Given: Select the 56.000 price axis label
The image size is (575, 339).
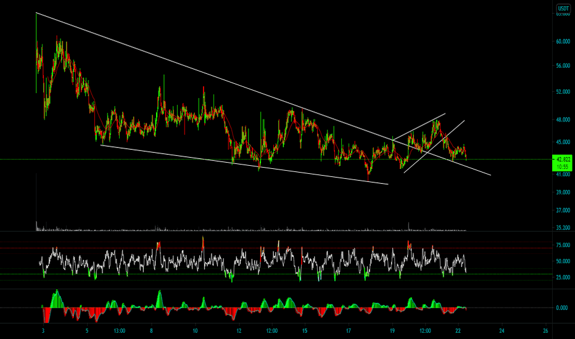Looking at the screenshot, I should (563, 65).
